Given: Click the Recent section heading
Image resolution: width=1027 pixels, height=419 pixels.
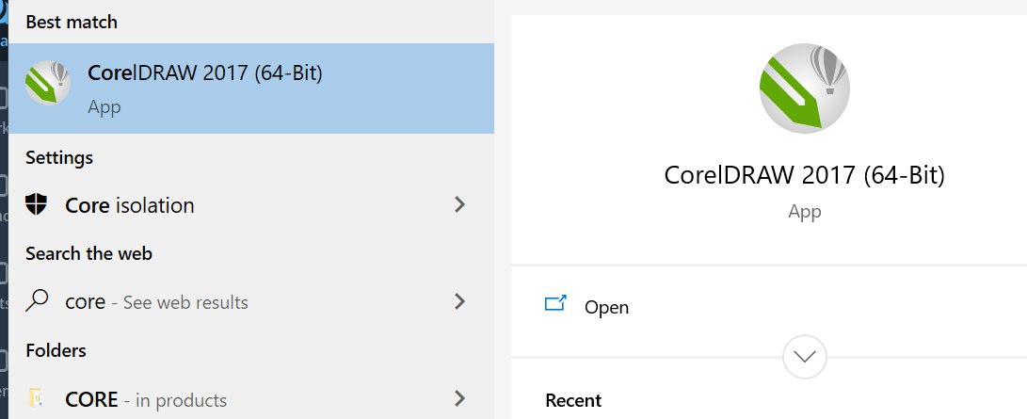Looking at the screenshot, I should coord(574,401).
